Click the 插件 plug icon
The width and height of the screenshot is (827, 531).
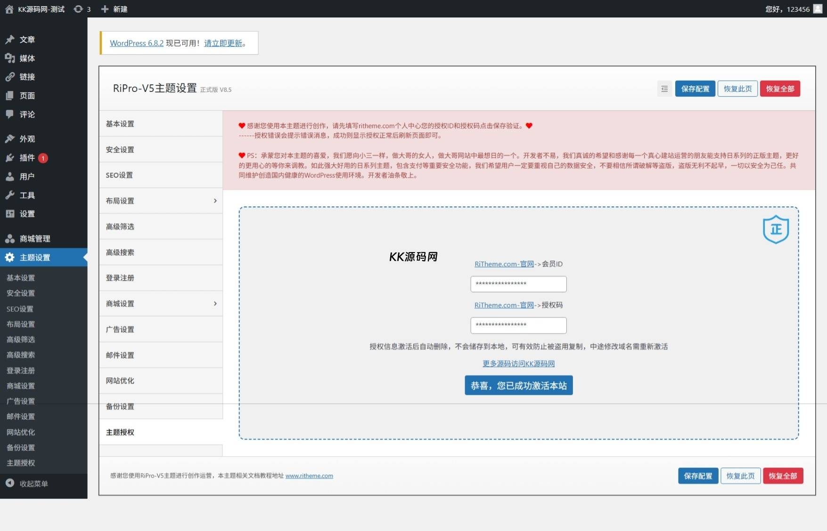point(10,158)
